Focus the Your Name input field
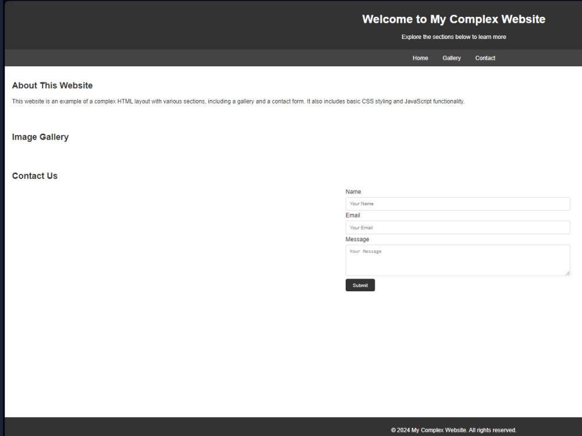This screenshot has height=436, width=582. (x=457, y=204)
